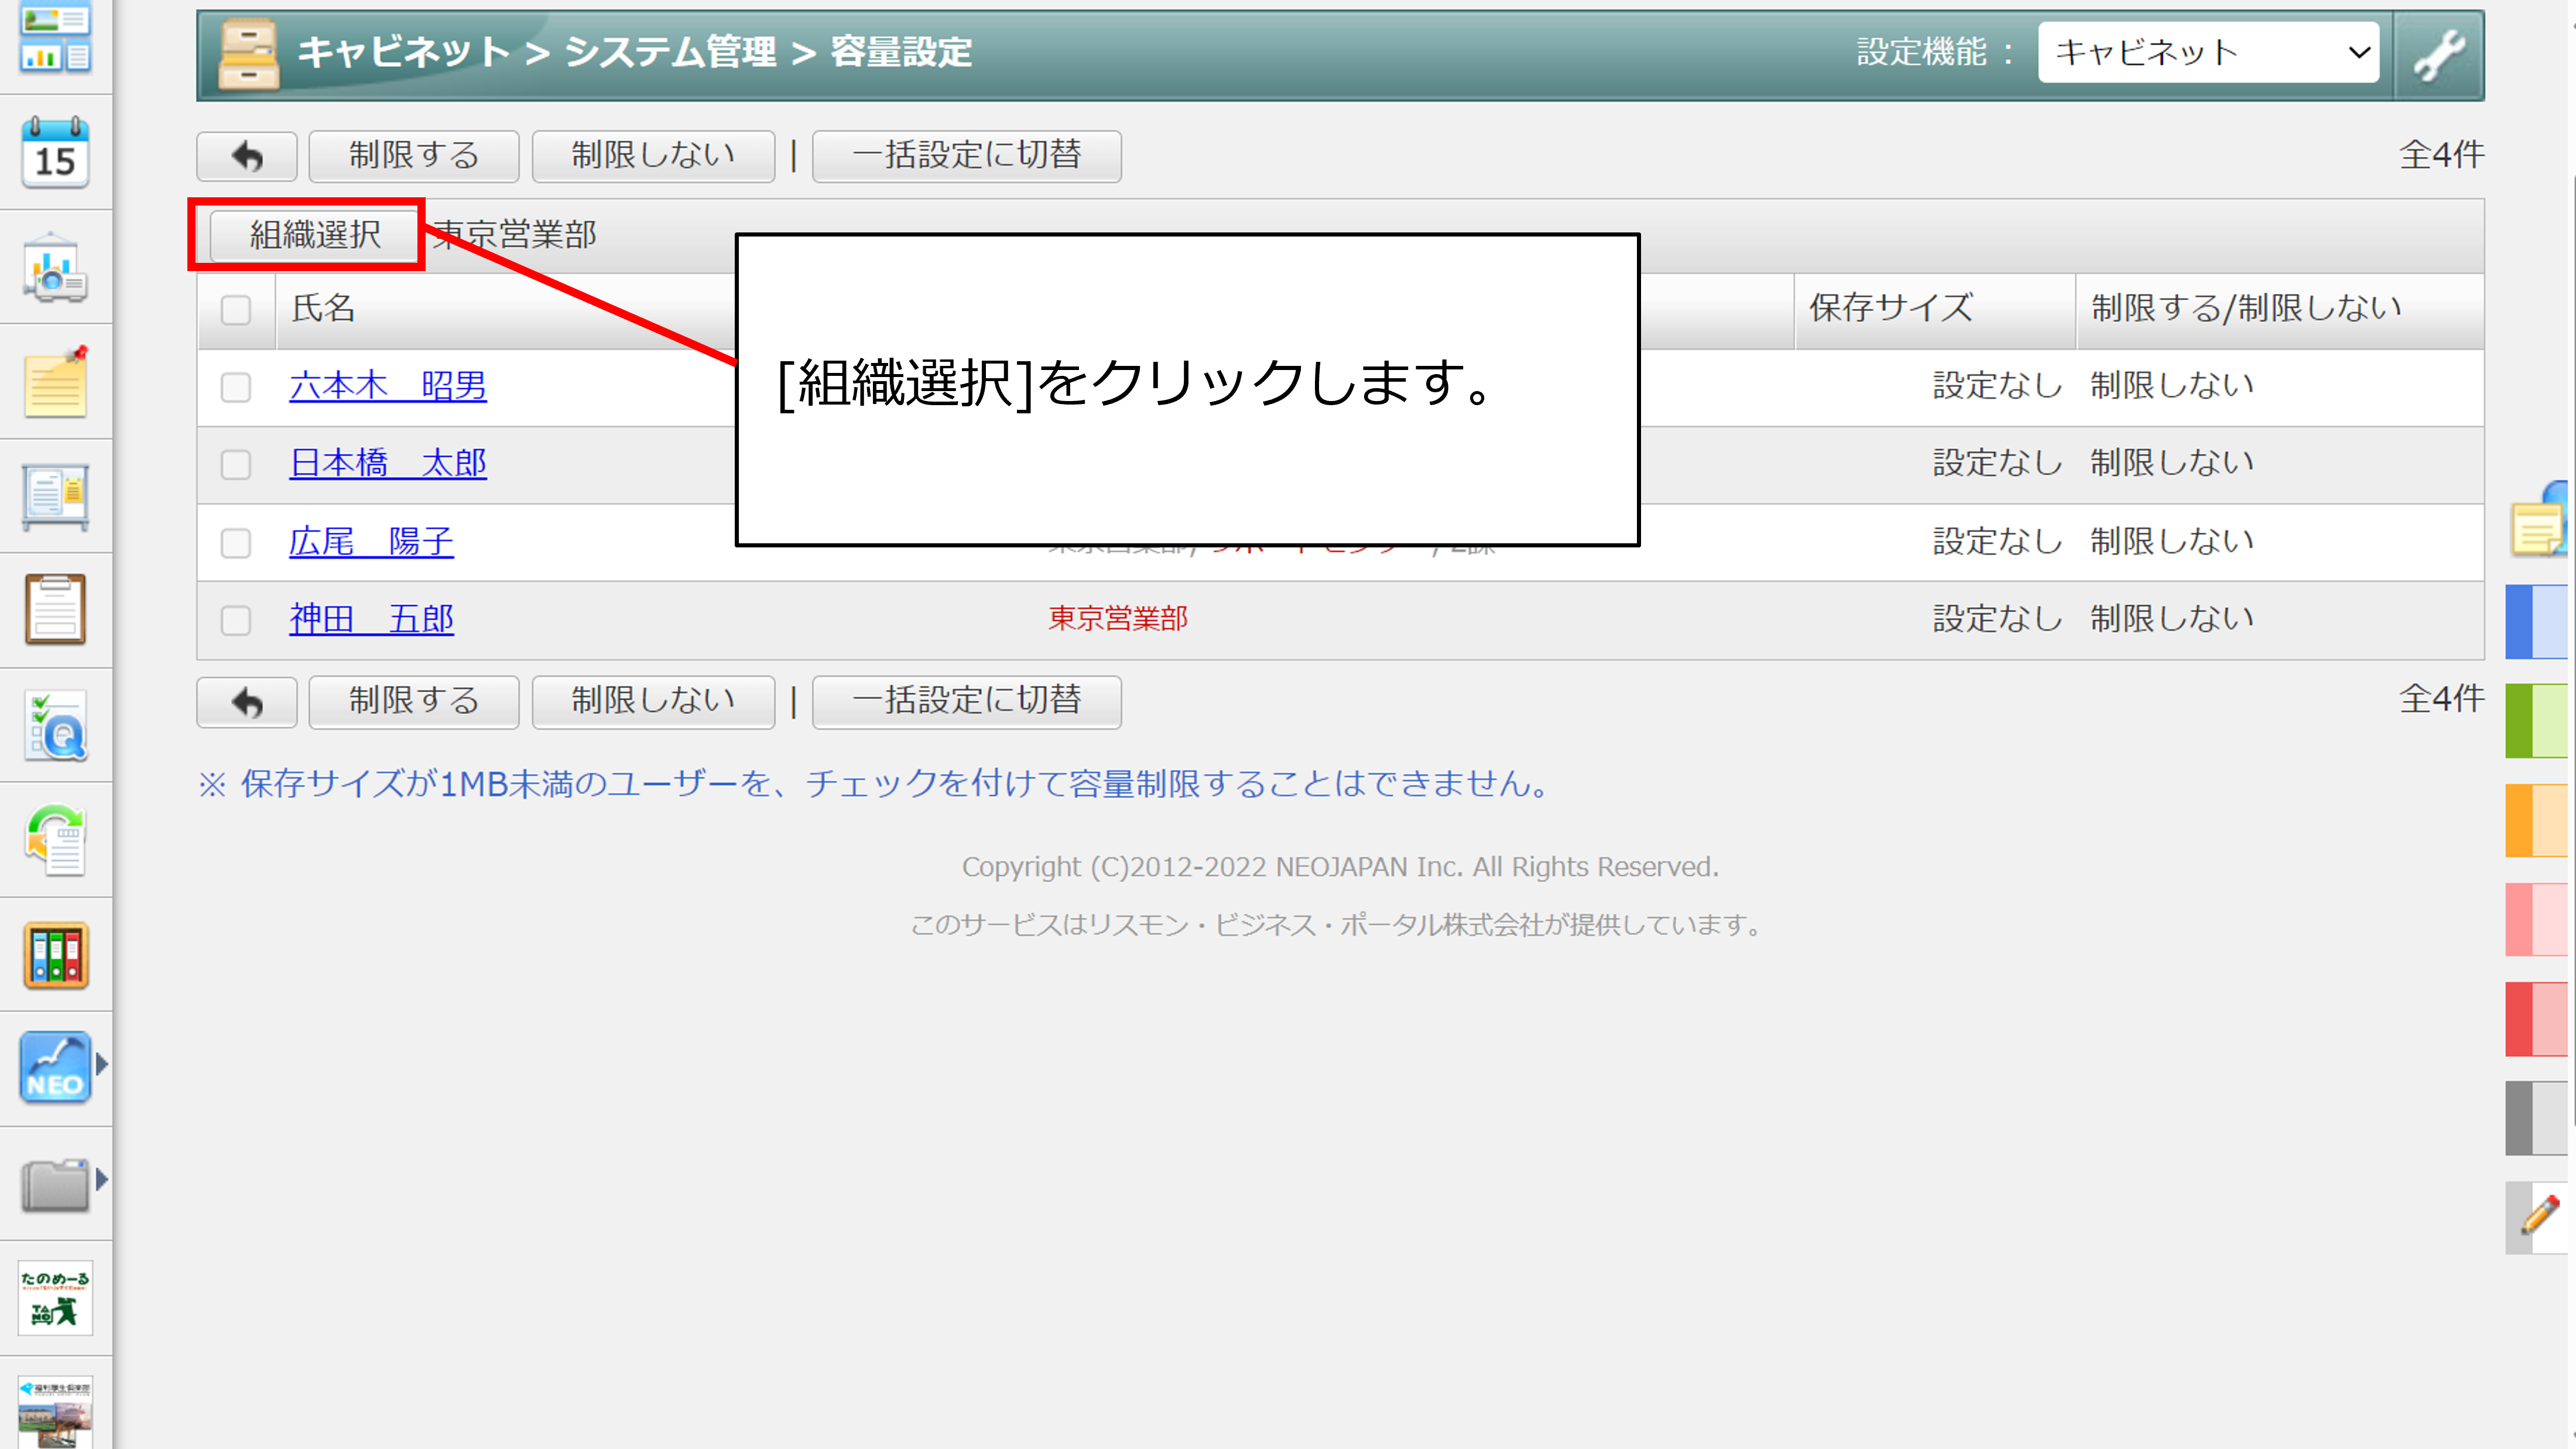Expand the arrow beside the folder icon
The image size is (2576, 1449).
[101, 1180]
